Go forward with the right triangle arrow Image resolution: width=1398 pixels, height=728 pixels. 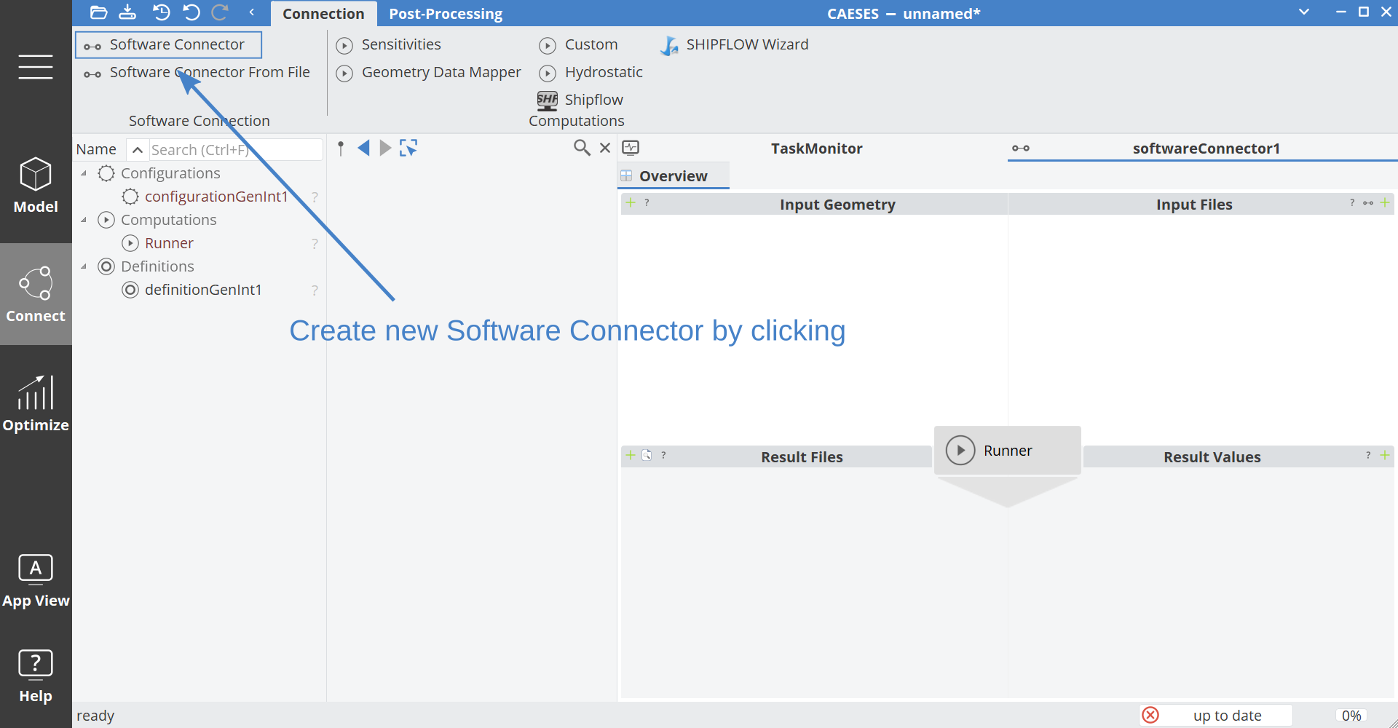(x=386, y=149)
